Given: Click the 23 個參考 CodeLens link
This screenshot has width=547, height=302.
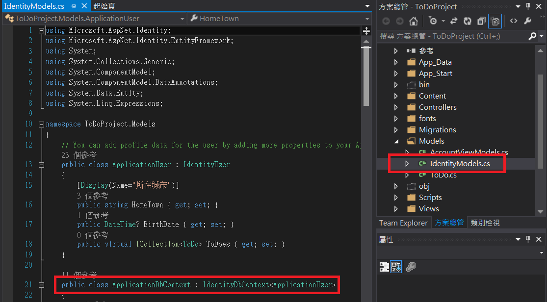Looking at the screenshot, I should pyautogui.click(x=79, y=155).
